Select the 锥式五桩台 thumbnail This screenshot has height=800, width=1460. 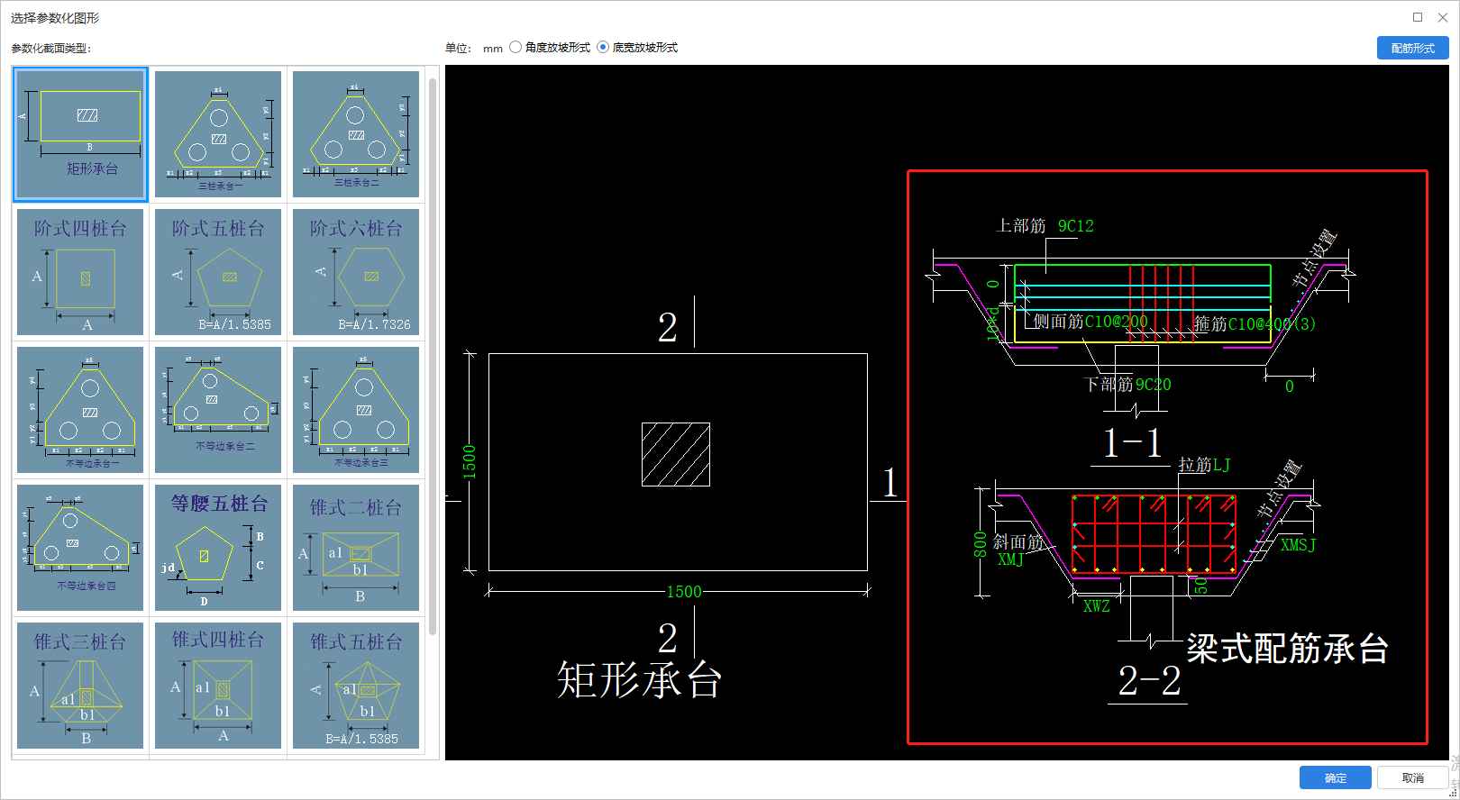(x=356, y=686)
